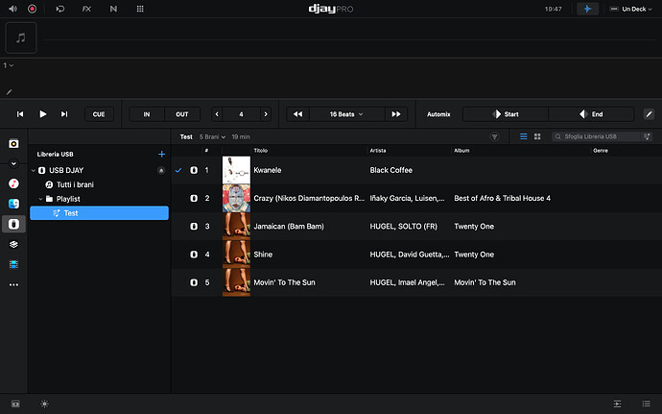Viewport: 662px width, 414px height.
Task: Open the sampler grid icon
Action: [x=140, y=9]
